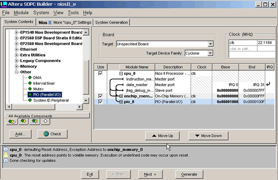The image size is (278, 180).
Task: Expand EP2S60 DSP Board Stratix II node
Action: (x=17, y=38)
